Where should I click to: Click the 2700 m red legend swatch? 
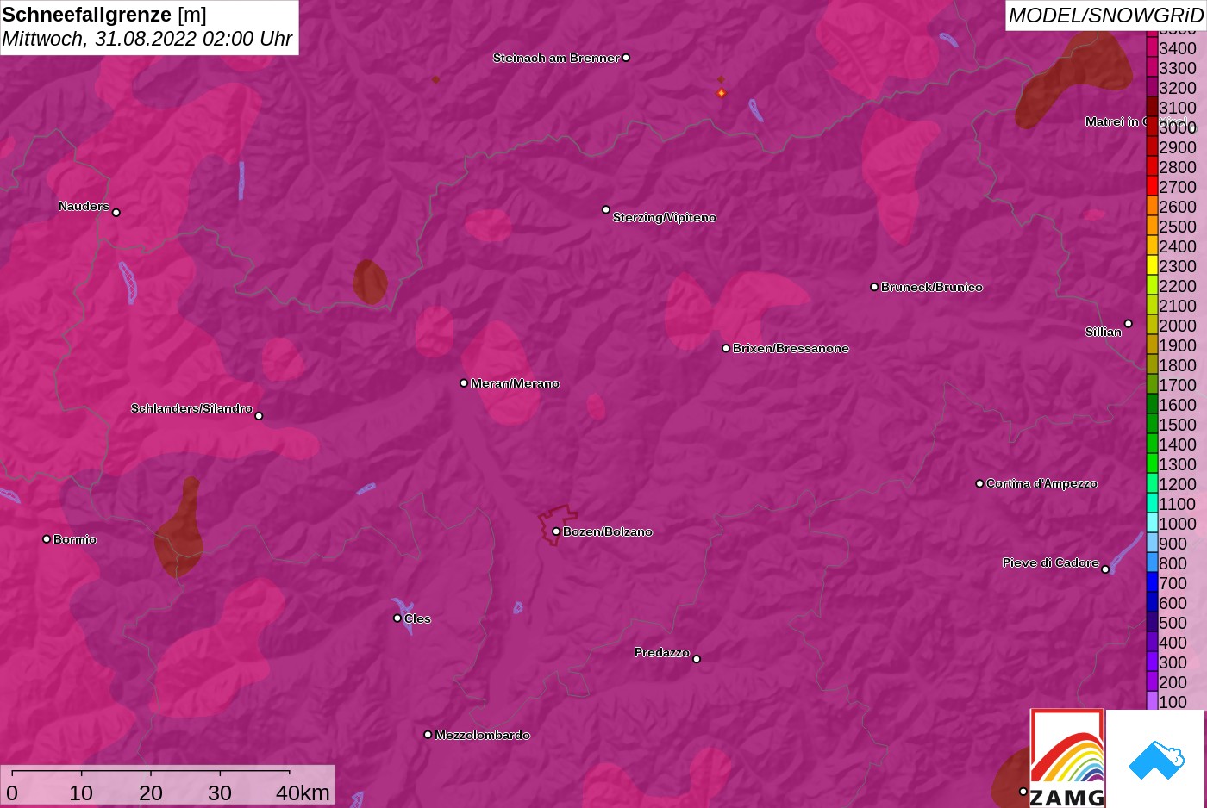tap(1152, 186)
